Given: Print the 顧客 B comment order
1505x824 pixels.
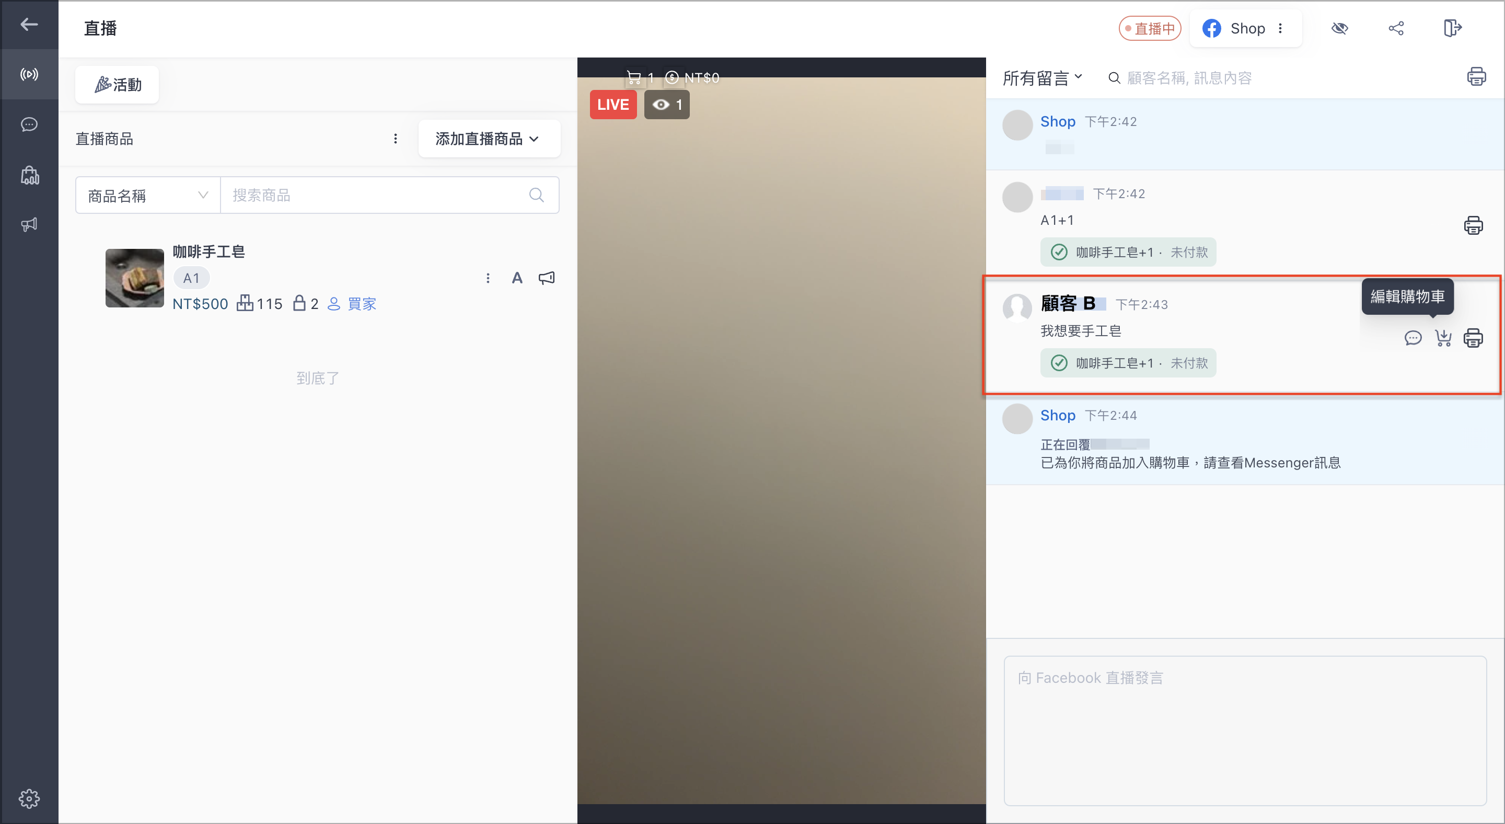Looking at the screenshot, I should coord(1473,338).
